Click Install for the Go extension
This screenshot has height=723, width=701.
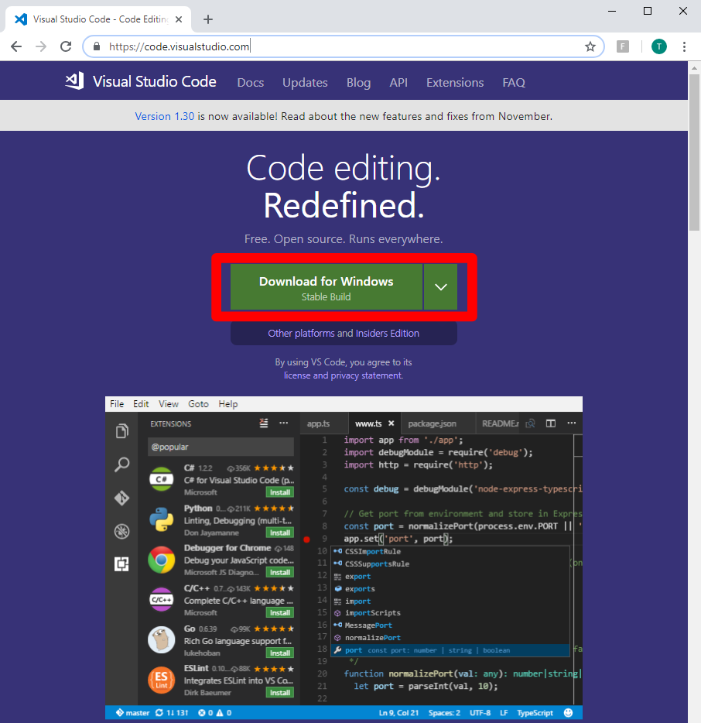280,653
